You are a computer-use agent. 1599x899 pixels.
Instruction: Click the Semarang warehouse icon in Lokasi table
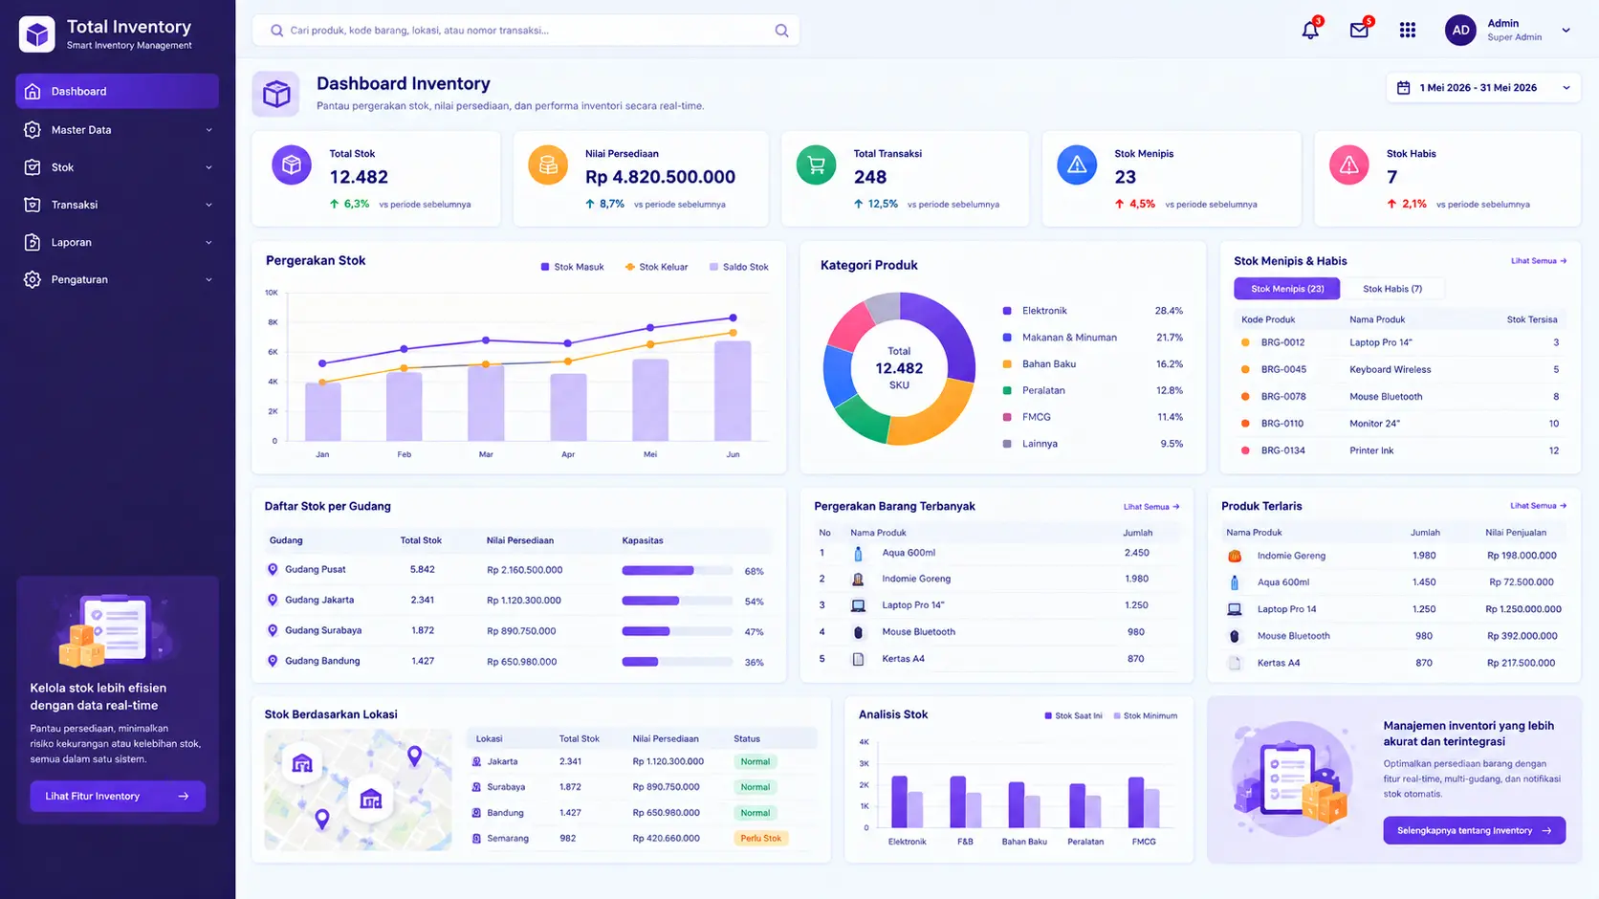pyautogui.click(x=476, y=838)
